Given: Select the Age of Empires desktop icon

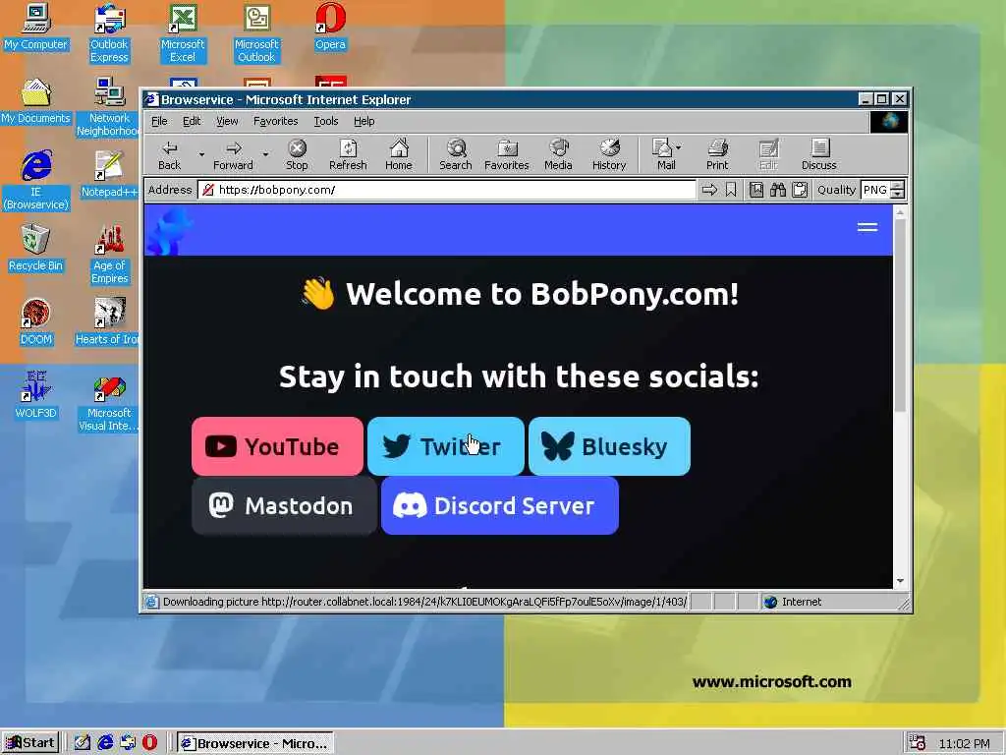Looking at the screenshot, I should coord(109,255).
